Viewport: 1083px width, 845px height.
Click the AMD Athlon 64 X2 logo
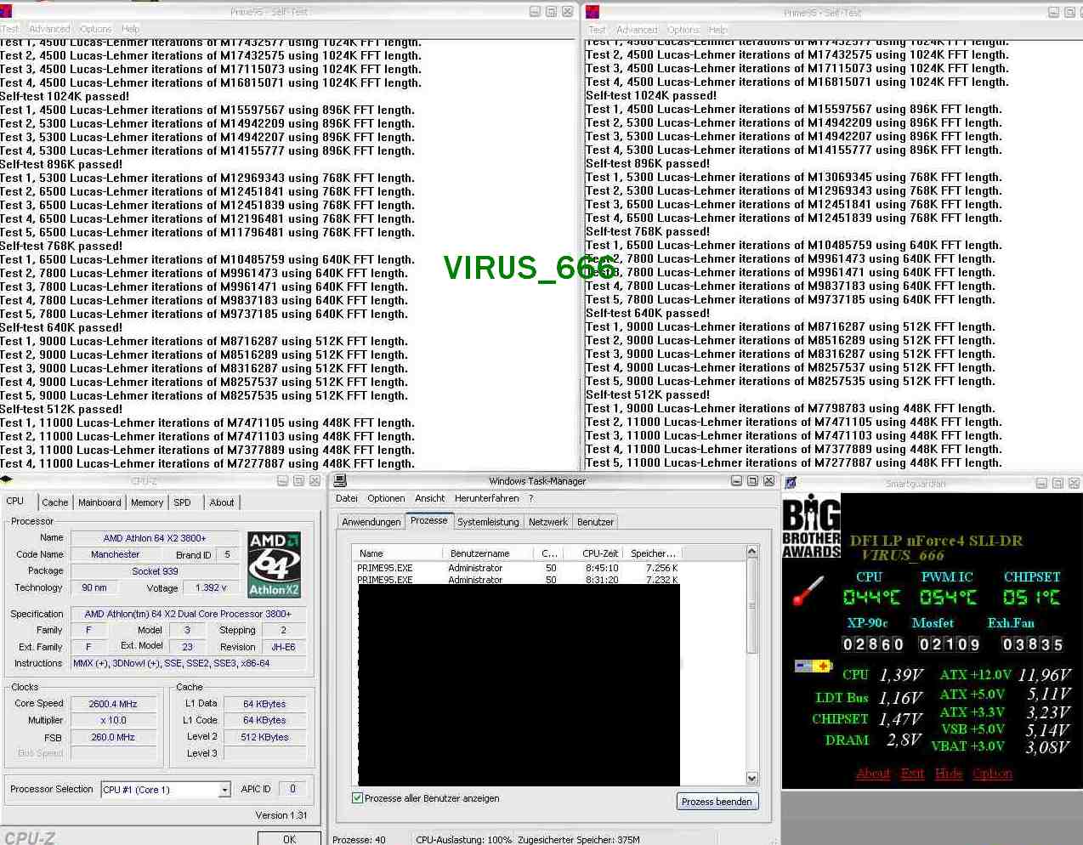(x=274, y=564)
